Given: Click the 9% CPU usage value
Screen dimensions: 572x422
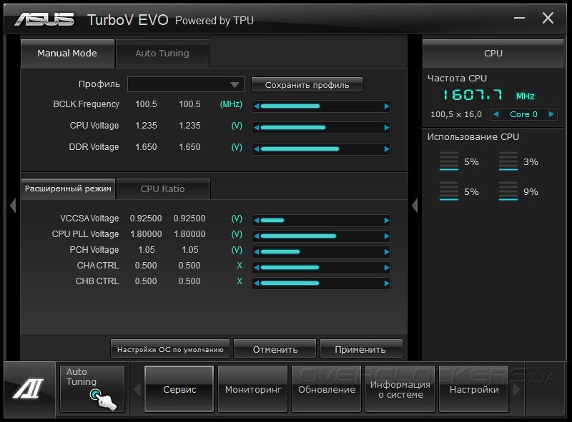Looking at the screenshot, I should coord(531,192).
